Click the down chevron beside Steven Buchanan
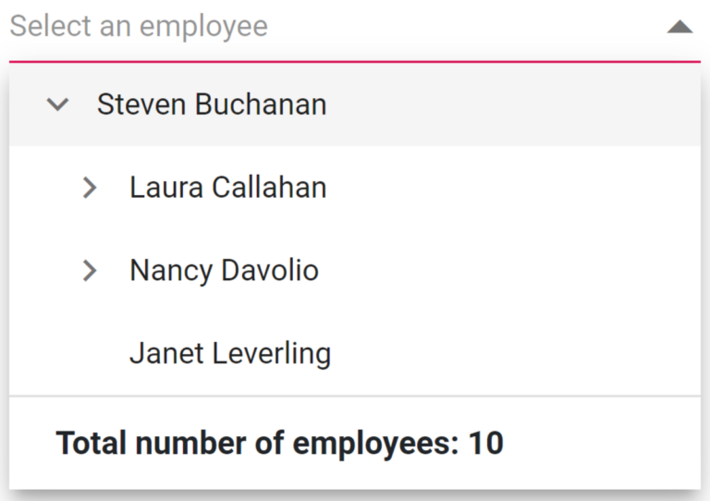The image size is (710, 501). click(57, 104)
